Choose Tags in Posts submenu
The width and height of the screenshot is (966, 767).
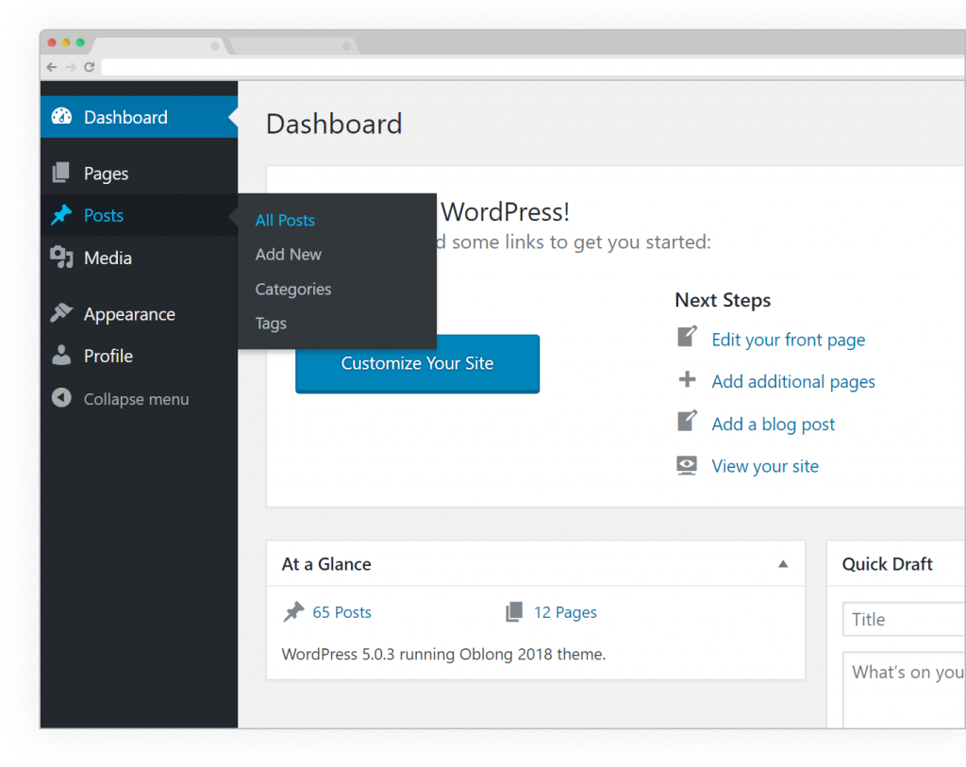coord(271,323)
